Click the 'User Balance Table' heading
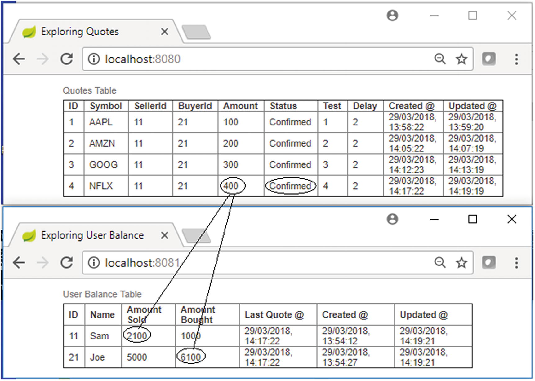 tap(102, 294)
